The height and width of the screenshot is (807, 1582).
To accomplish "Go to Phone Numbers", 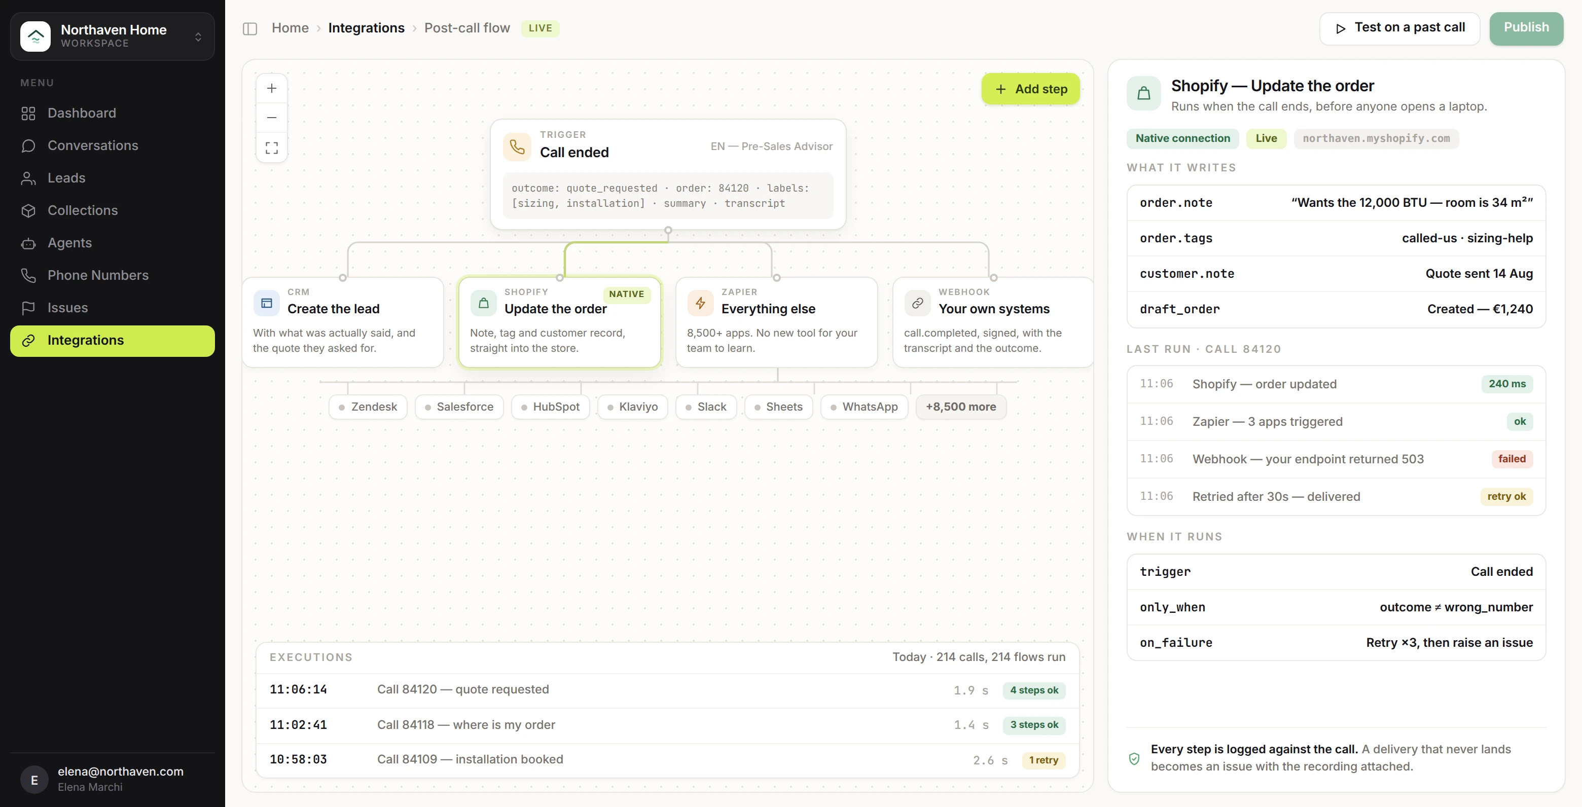I will point(113,276).
